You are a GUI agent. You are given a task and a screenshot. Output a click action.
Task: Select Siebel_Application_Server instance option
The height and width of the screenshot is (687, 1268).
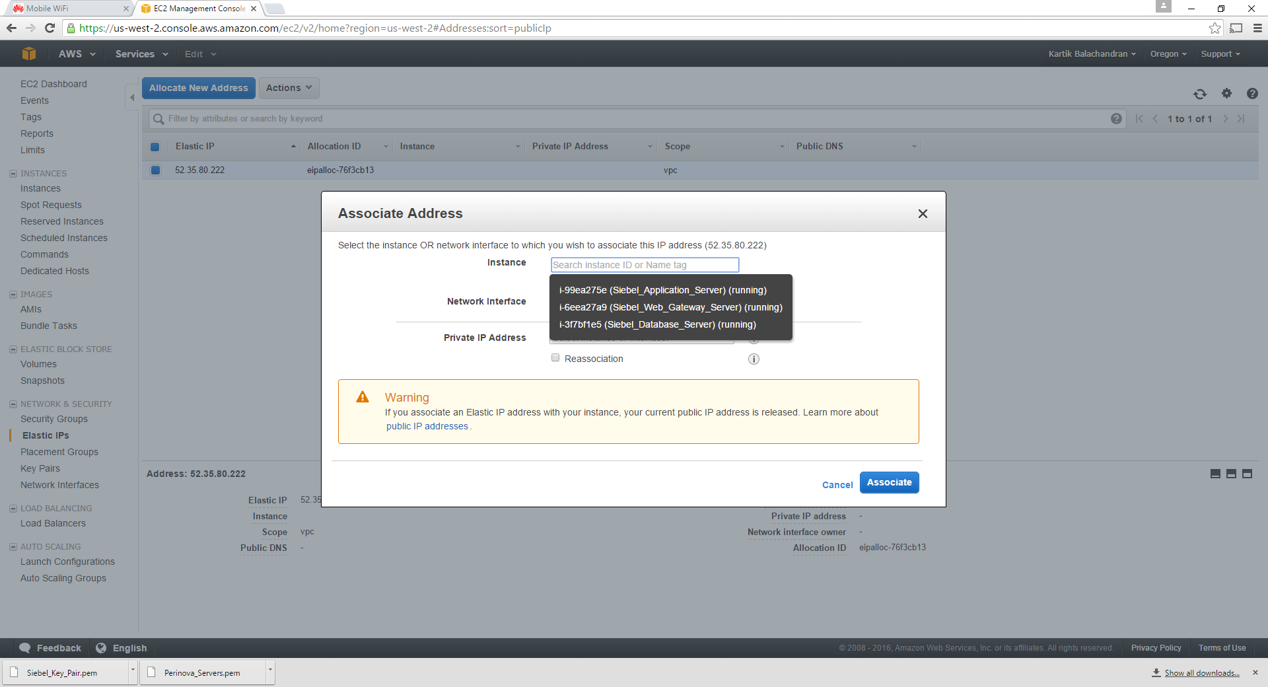click(663, 290)
